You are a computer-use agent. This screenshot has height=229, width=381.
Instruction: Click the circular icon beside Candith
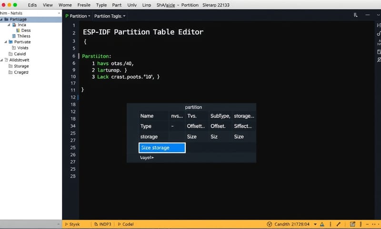269,224
